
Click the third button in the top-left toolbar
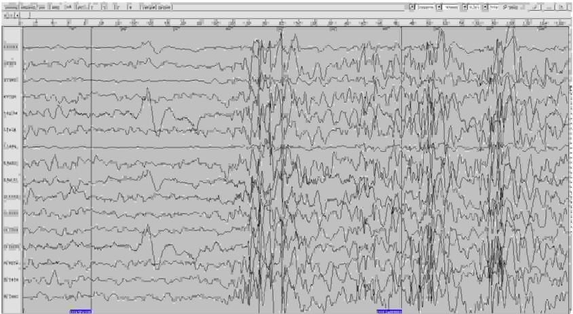42,6
